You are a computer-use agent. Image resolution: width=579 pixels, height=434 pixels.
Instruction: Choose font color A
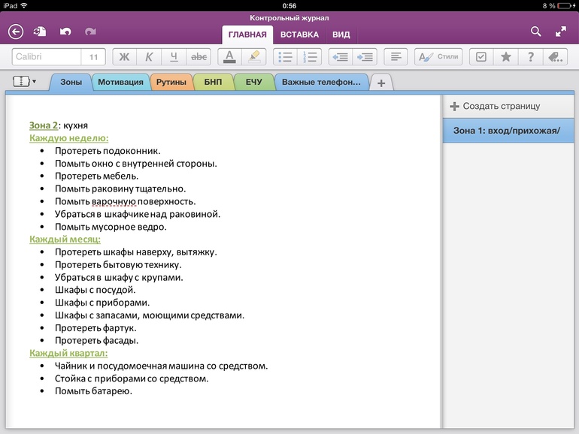click(229, 57)
